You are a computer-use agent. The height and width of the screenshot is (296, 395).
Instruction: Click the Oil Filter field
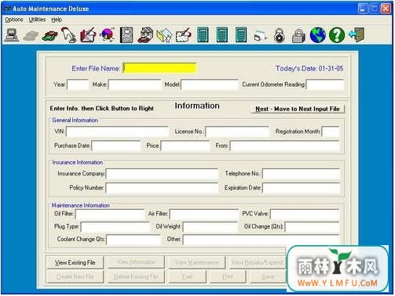click(110, 214)
